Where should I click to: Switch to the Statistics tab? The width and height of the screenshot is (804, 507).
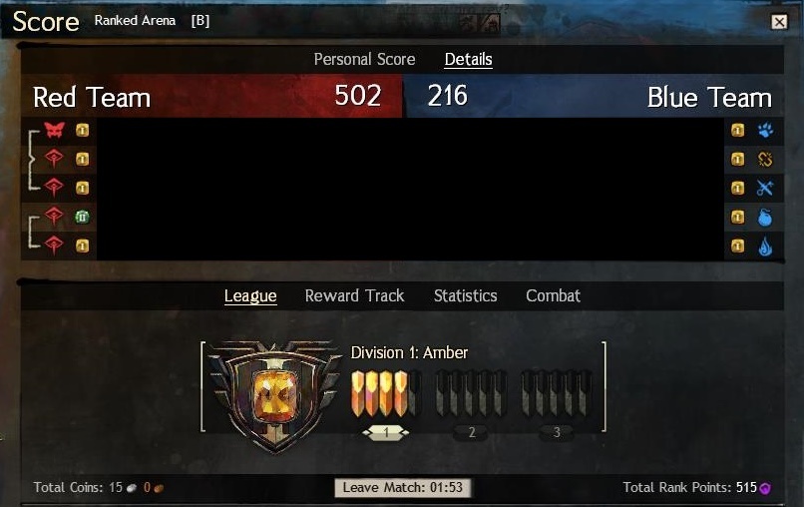point(465,296)
